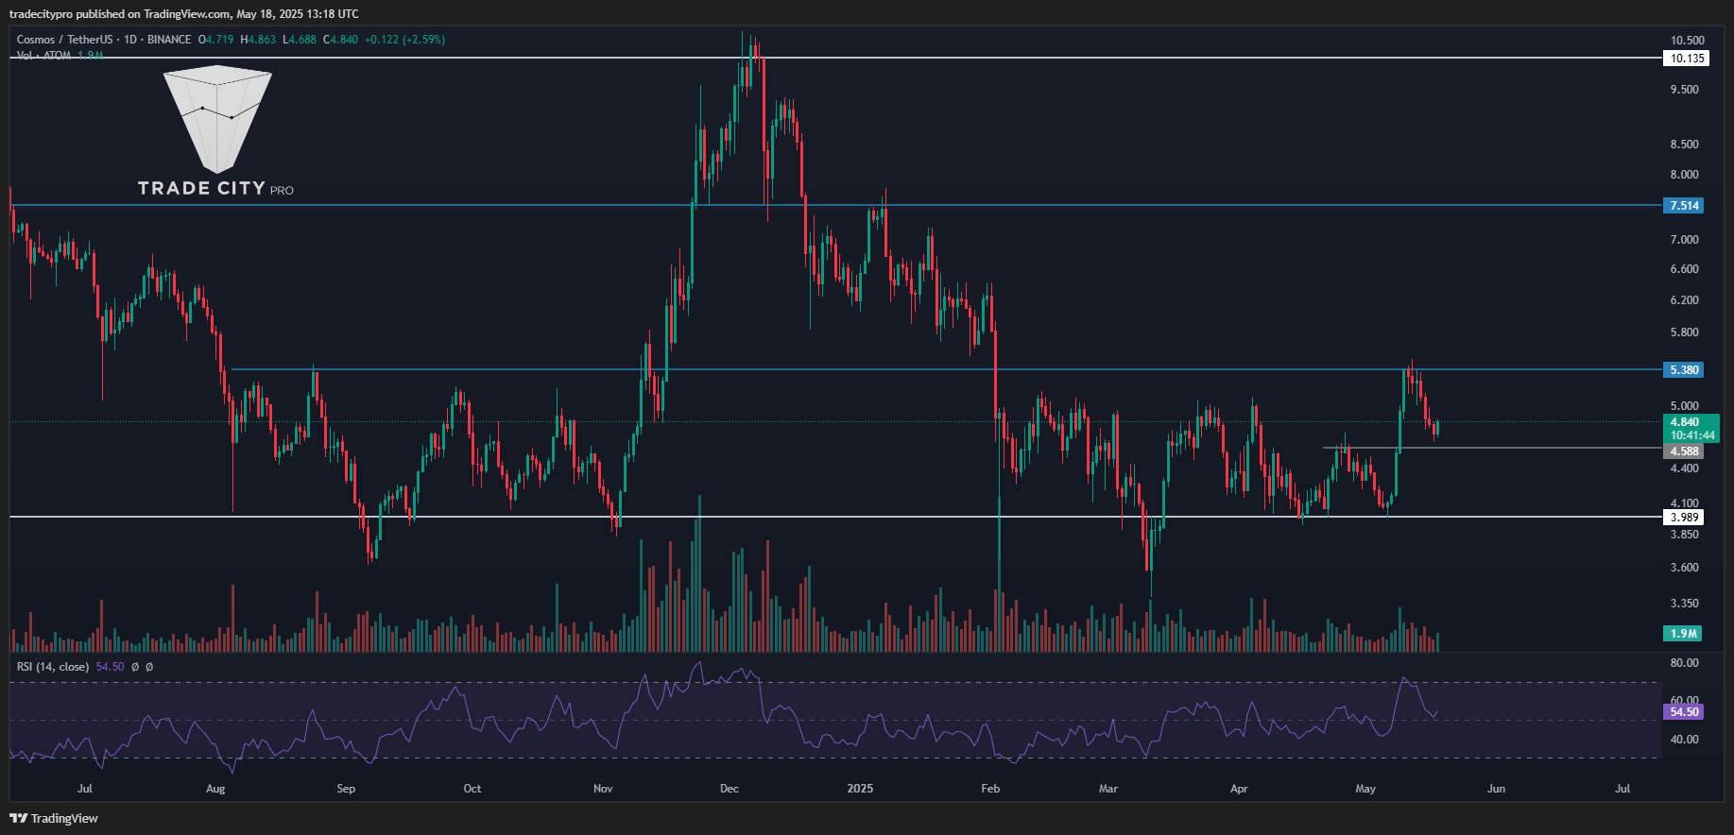Select the 7.514 blue price label
The image size is (1734, 835).
coord(1684,206)
